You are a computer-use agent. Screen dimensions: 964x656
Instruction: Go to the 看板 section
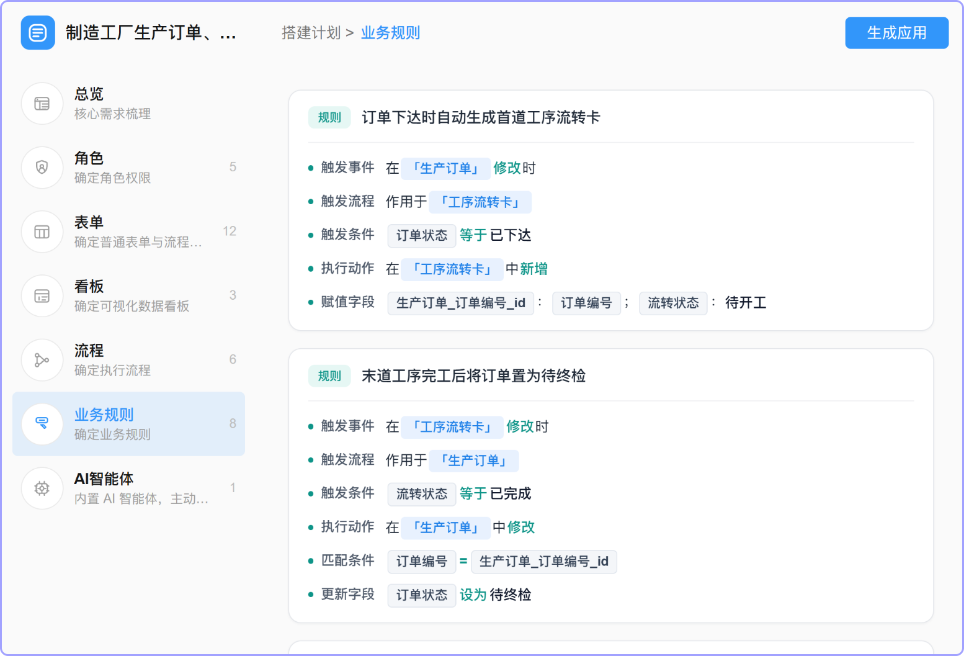[129, 296]
